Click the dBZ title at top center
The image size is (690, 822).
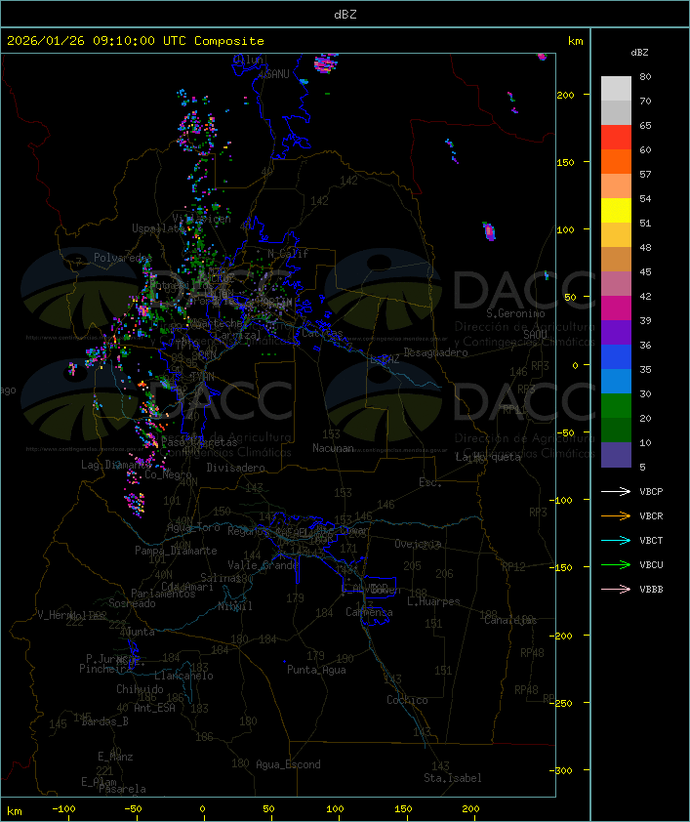coord(345,13)
